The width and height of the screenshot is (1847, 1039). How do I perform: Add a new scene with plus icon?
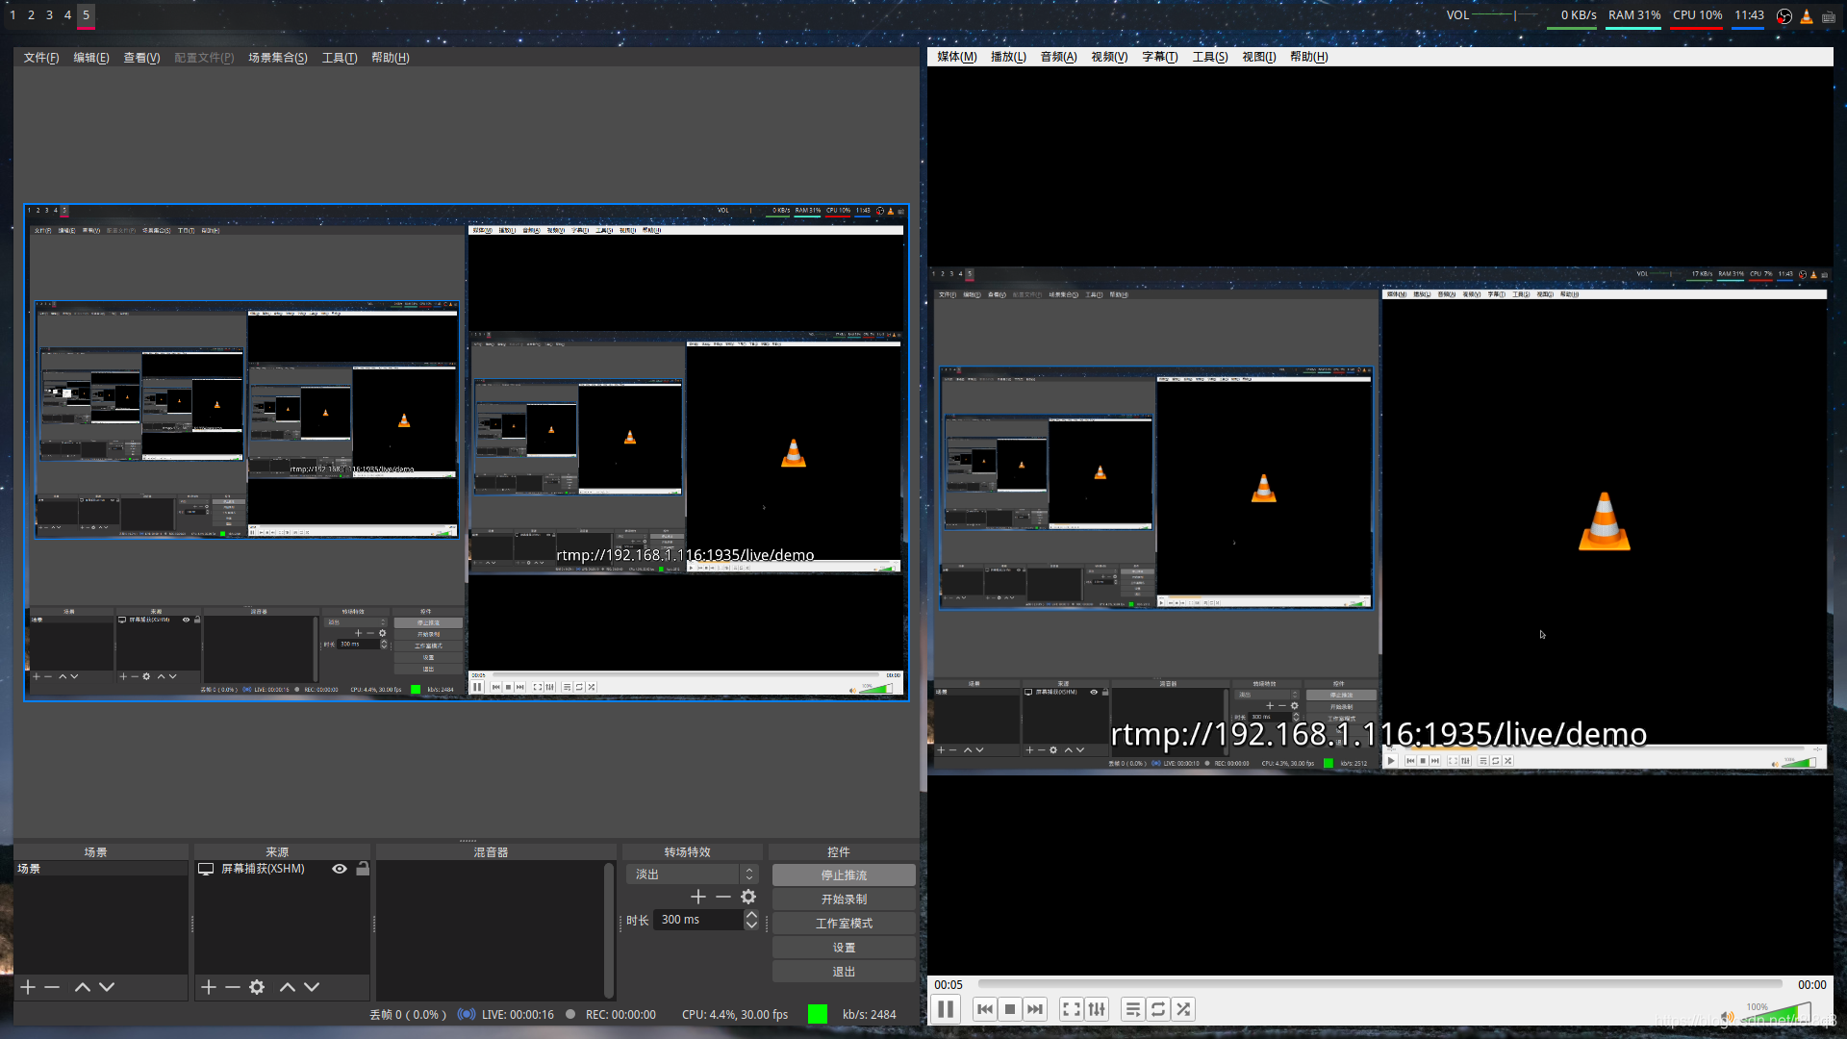pyautogui.click(x=28, y=987)
